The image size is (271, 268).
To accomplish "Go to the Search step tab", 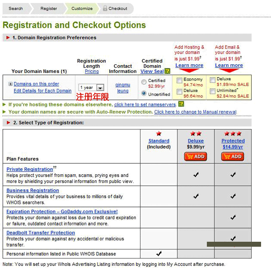I will [15, 8].
